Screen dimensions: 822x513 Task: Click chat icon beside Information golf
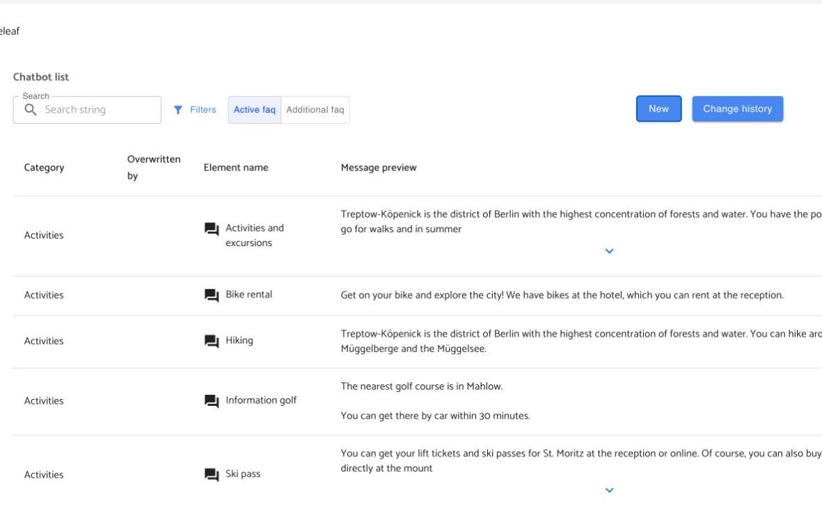tap(211, 401)
